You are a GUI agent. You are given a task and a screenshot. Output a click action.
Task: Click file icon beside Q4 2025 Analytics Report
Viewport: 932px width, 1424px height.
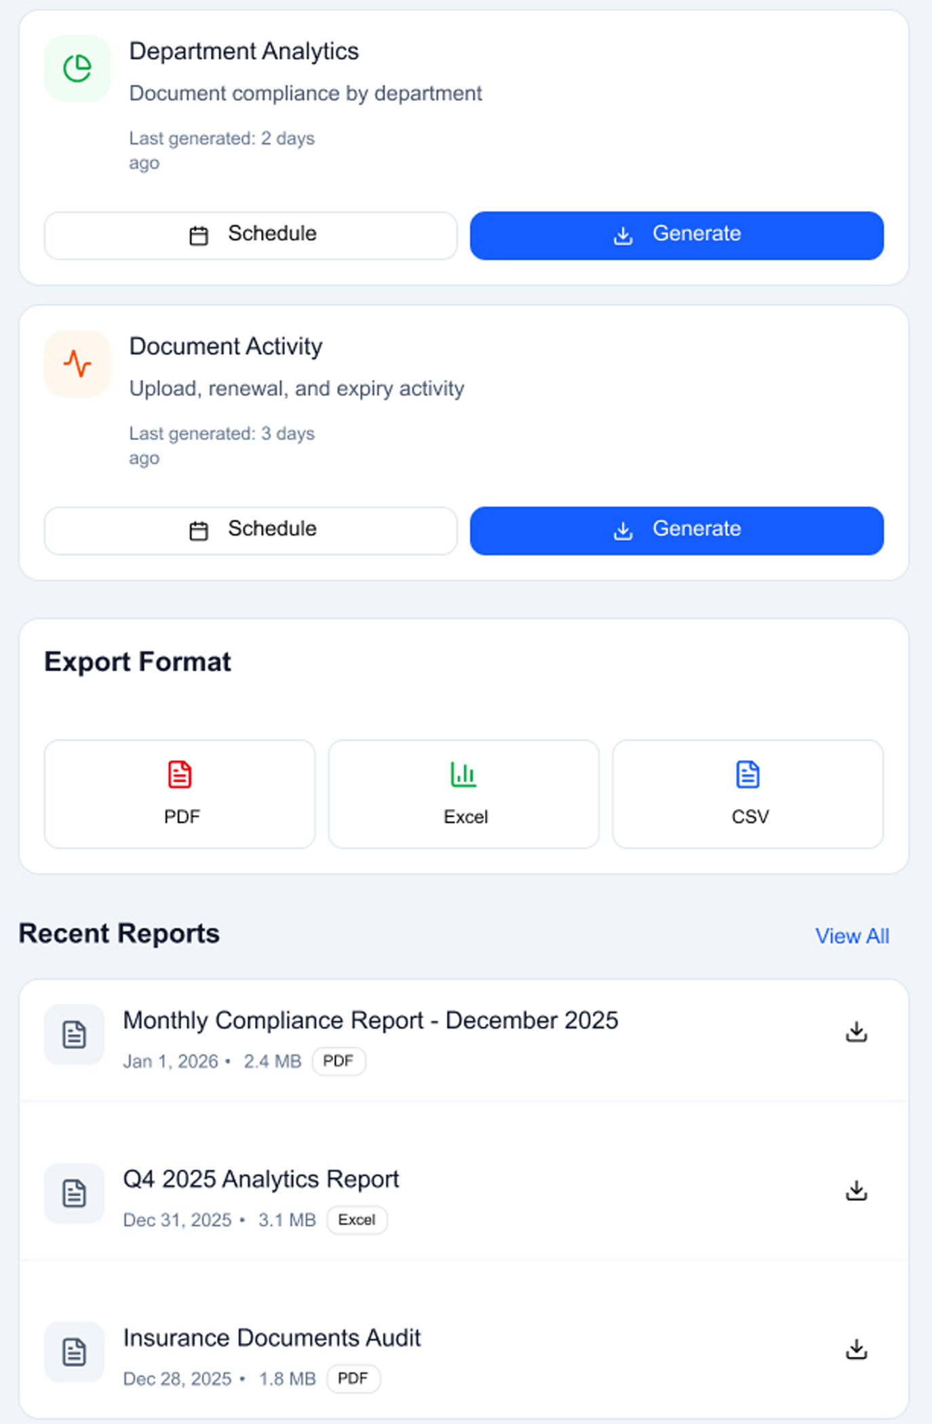(75, 1193)
